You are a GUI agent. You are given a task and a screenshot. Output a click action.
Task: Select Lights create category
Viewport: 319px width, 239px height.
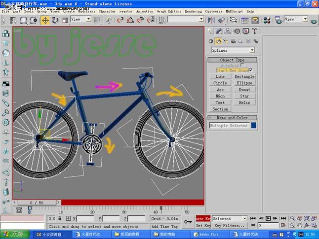(226, 41)
